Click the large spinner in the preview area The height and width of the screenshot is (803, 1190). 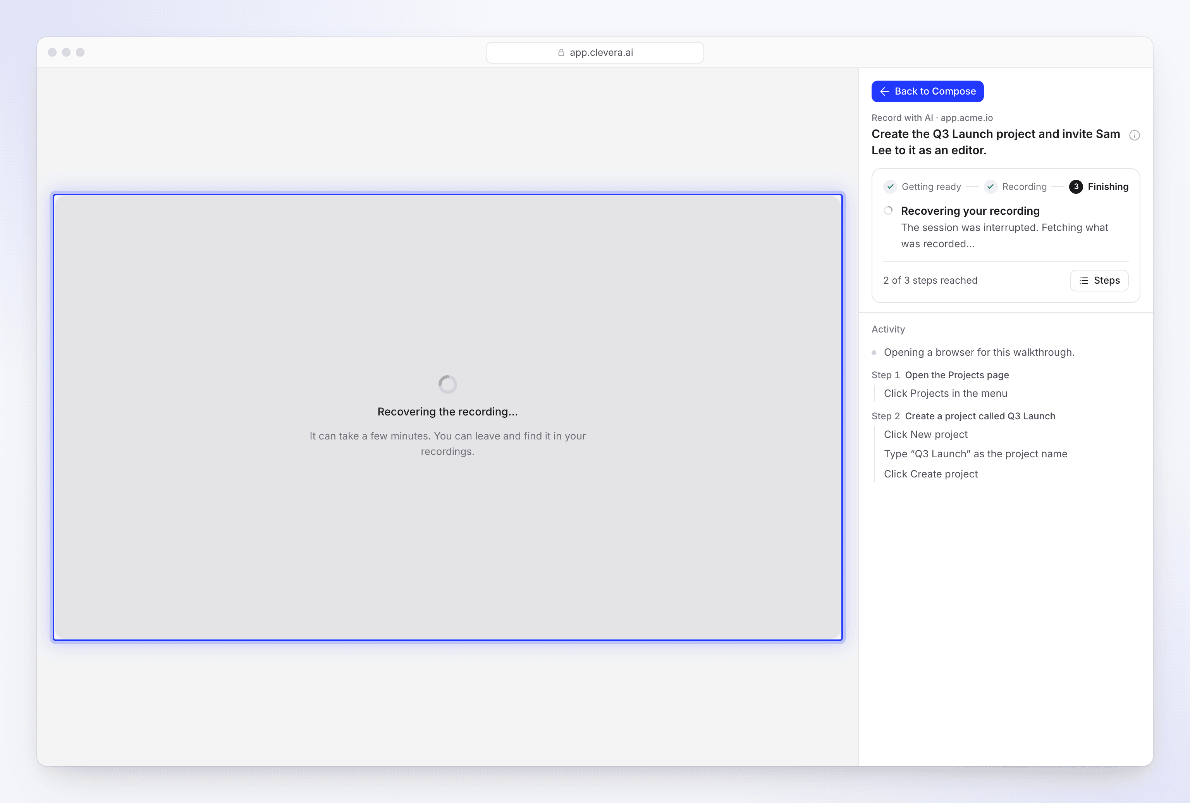pyautogui.click(x=447, y=384)
